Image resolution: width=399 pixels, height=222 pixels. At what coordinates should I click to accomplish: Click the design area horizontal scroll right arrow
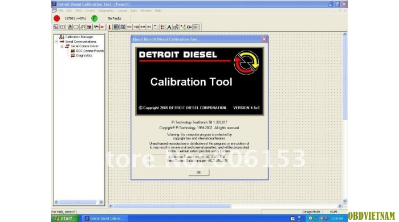(340, 206)
